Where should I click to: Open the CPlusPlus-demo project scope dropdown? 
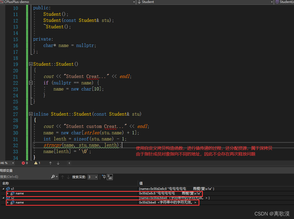[x=134, y=2]
